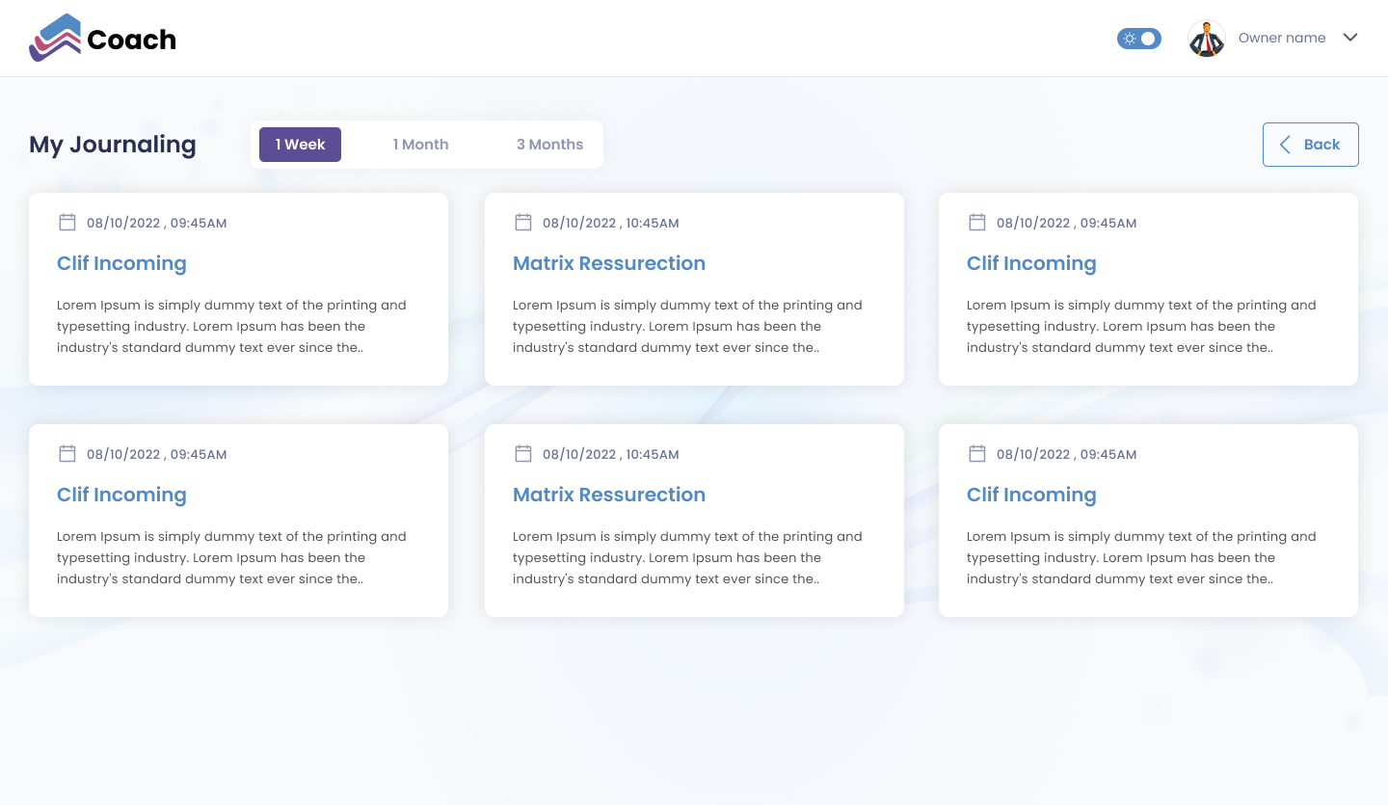1388x805 pixels.
Task: Expand the Owner name dropdown chevron
Action: point(1350,38)
